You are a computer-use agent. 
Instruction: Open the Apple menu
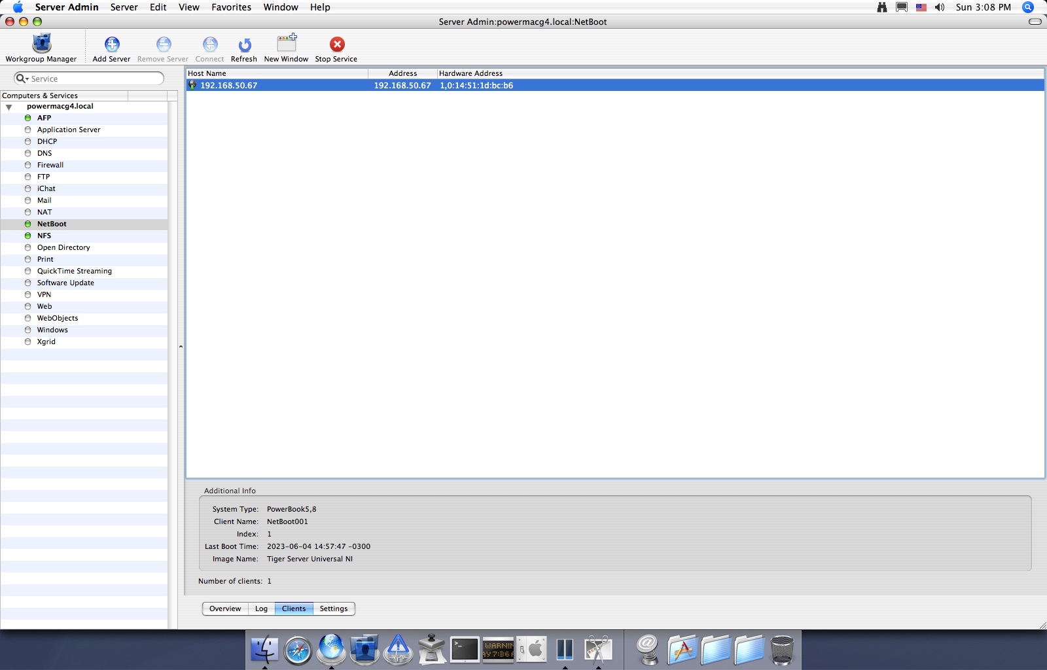click(18, 7)
